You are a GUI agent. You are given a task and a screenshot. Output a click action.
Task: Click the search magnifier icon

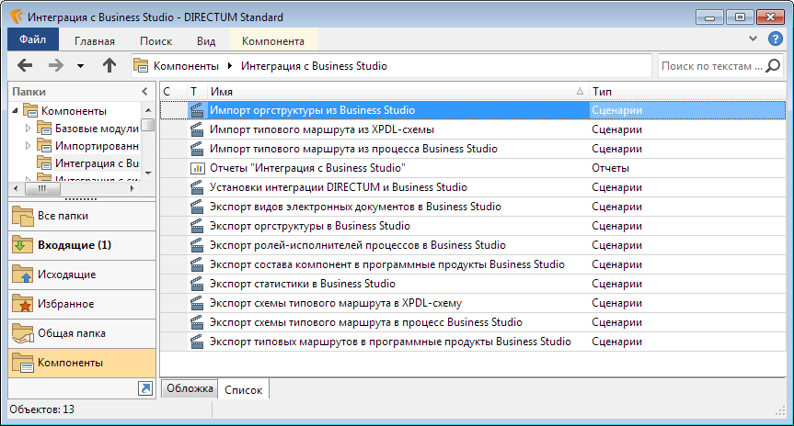click(x=773, y=66)
